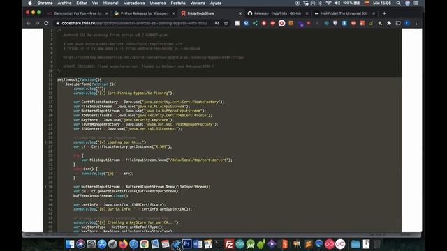Switch to the Releases frida/frida GitHub tab

pos(277,13)
